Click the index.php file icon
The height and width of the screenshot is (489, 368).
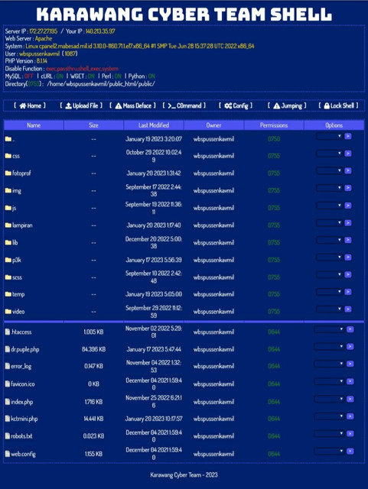8,402
